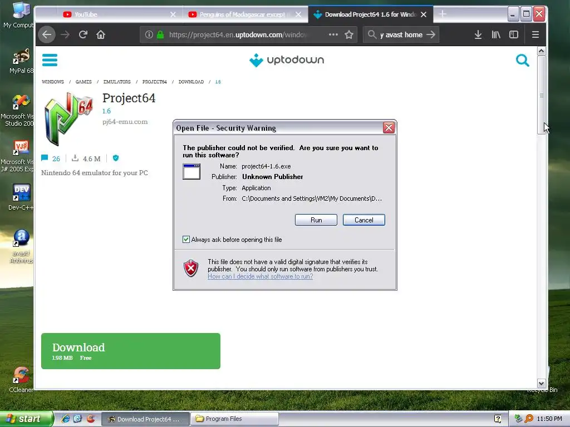The width and height of the screenshot is (570, 427).
Task: Click the page scrollbar up arrow
Action: [x=541, y=51]
